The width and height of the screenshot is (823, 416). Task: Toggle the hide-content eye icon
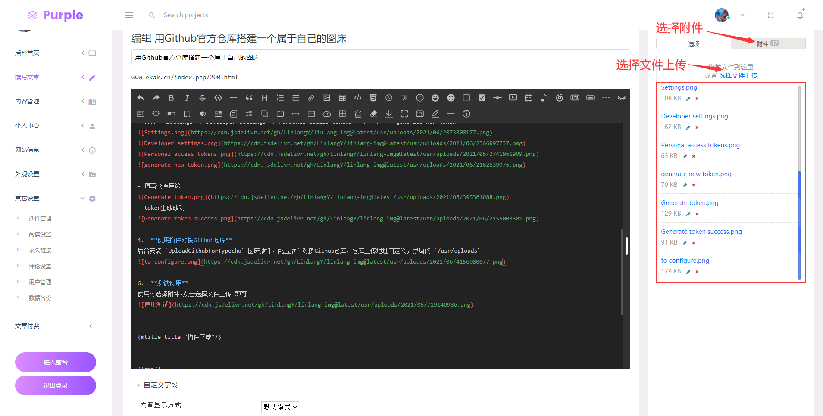point(622,98)
